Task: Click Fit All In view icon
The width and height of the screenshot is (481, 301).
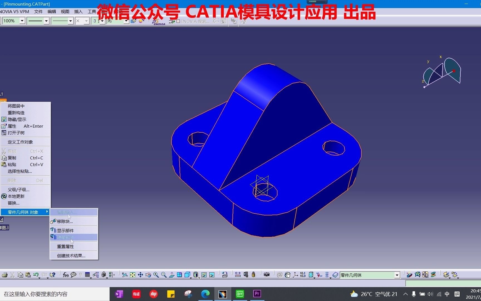Action: tap(132, 275)
